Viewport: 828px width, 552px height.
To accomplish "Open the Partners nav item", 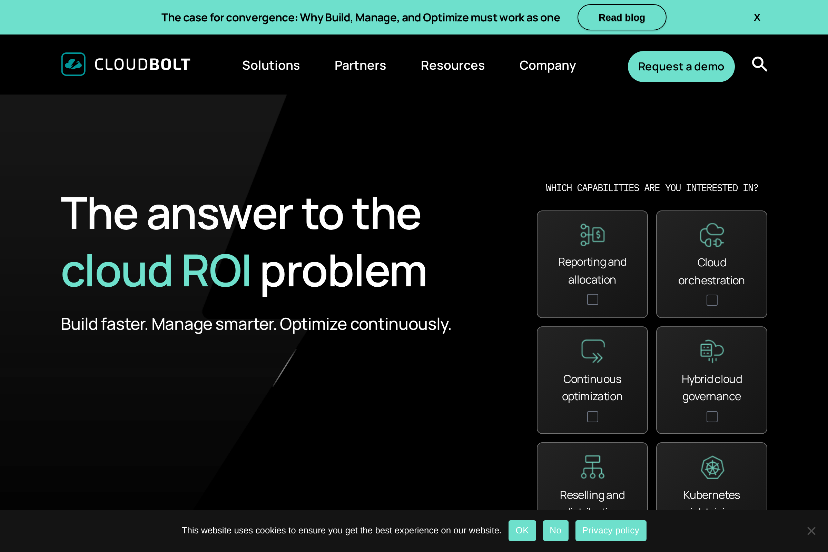I will [360, 66].
